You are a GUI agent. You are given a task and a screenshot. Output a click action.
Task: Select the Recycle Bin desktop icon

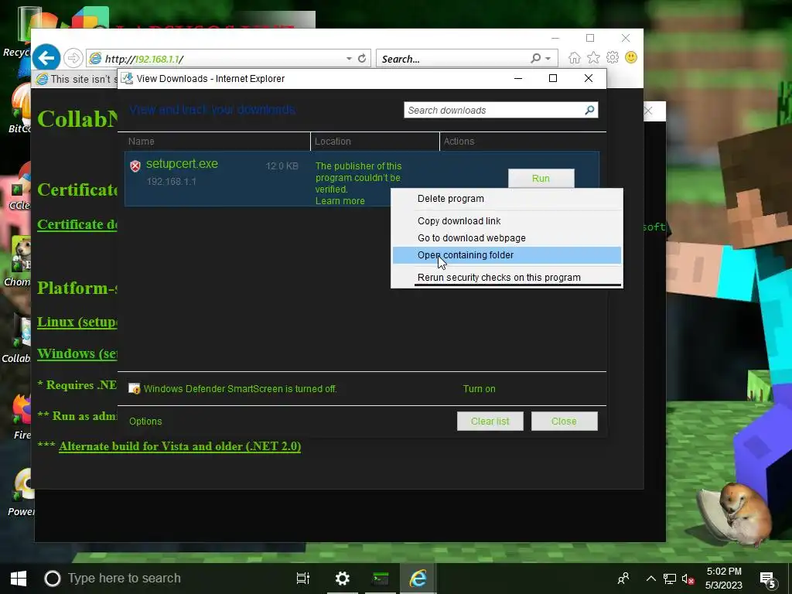pyautogui.click(x=17, y=32)
